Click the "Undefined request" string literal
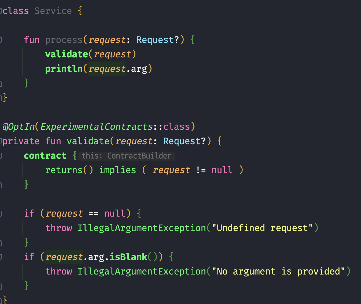361x304 pixels. pos(262,228)
